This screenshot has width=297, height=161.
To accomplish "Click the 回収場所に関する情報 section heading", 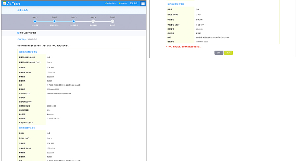I will point(28,52).
